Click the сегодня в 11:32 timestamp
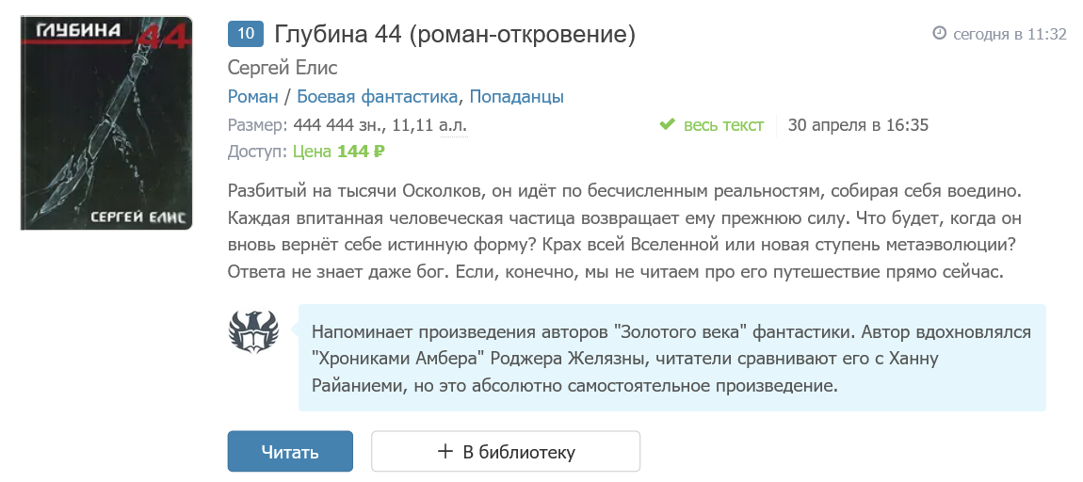This screenshot has width=1083, height=482. [1010, 34]
